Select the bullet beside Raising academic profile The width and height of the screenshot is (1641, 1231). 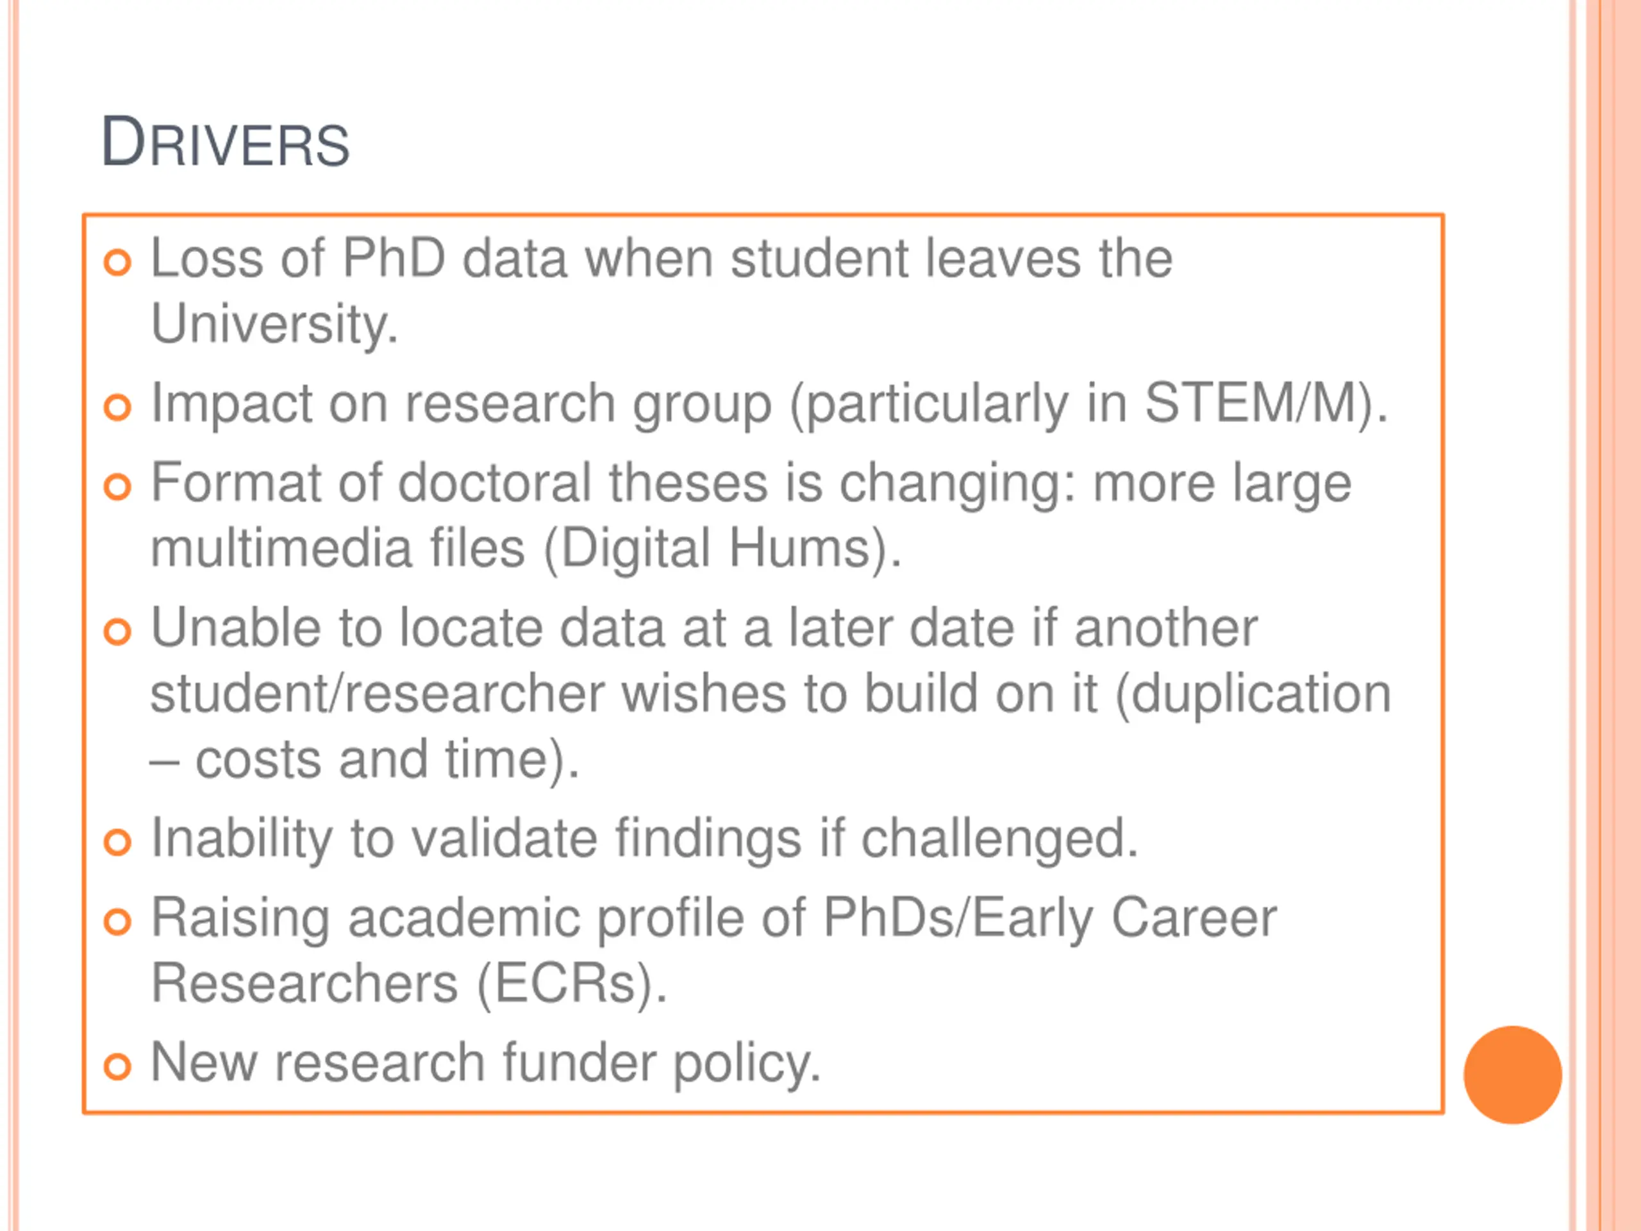[x=117, y=923]
